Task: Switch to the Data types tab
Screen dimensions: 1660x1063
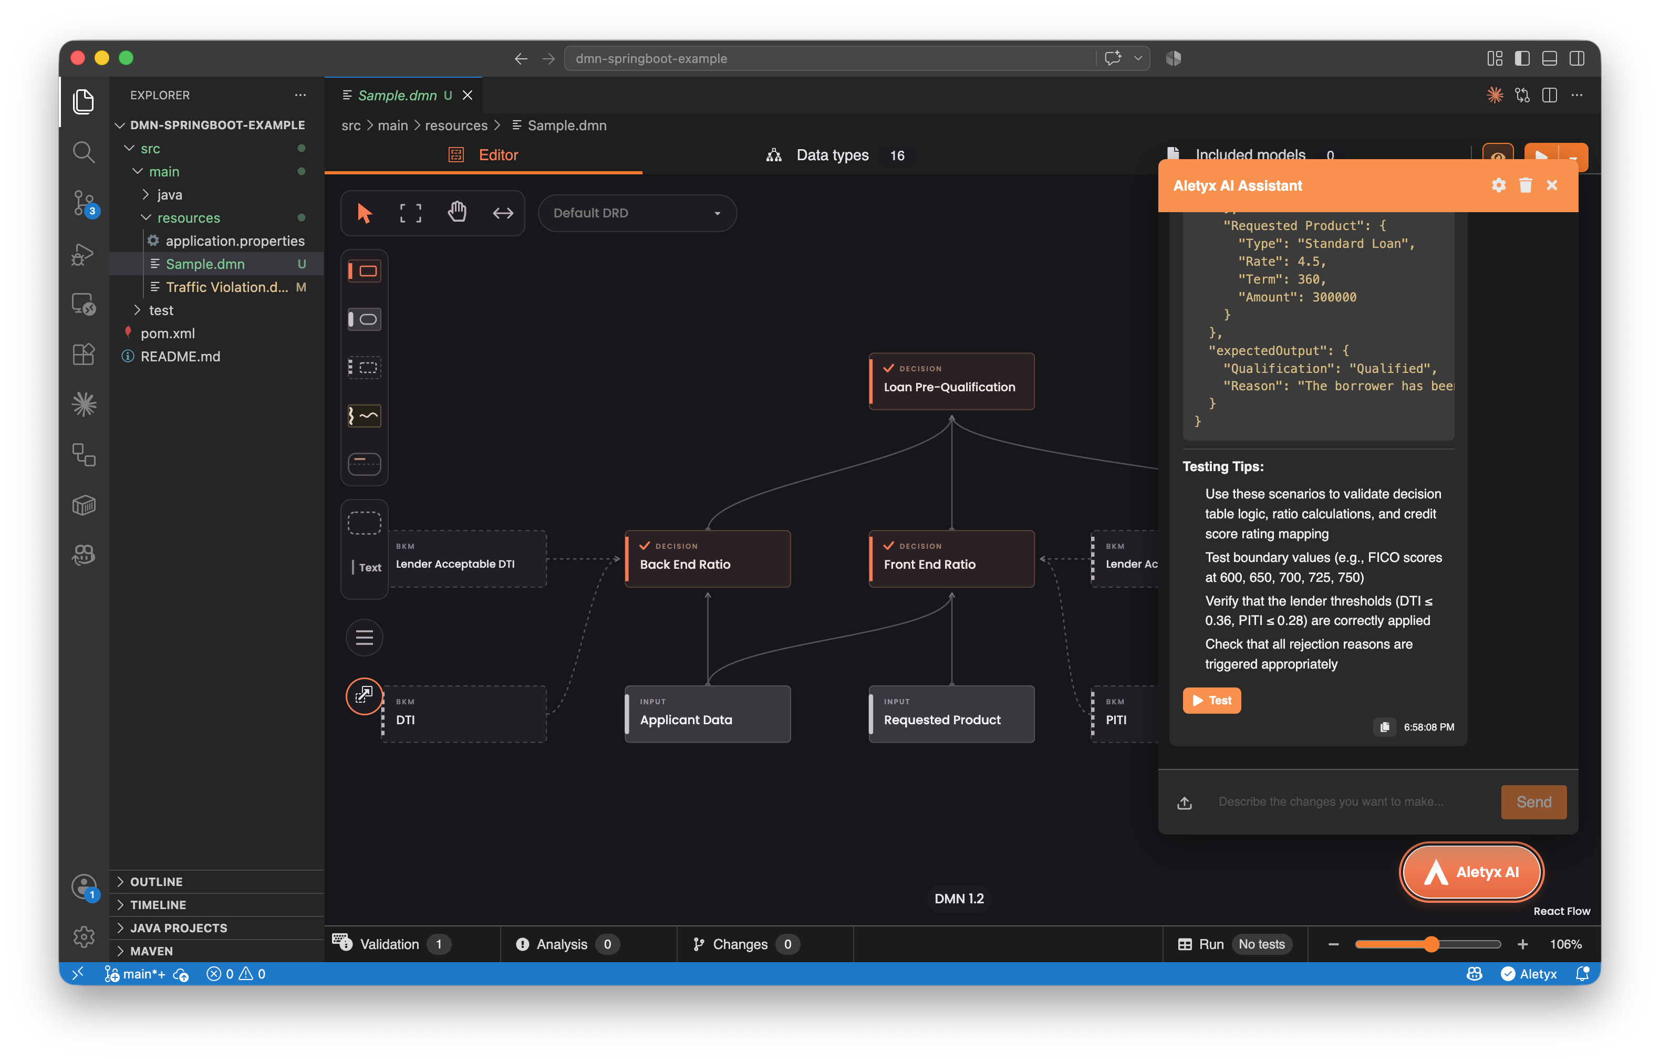Action: pyautogui.click(x=835, y=154)
